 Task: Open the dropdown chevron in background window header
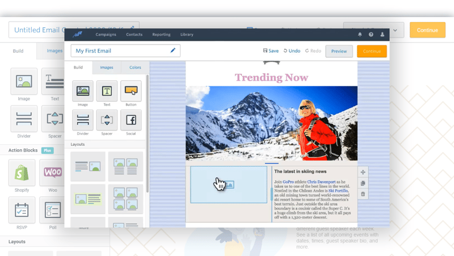click(395, 30)
